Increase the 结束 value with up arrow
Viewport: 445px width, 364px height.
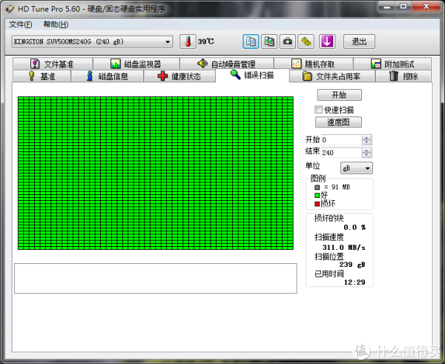[x=366, y=150]
